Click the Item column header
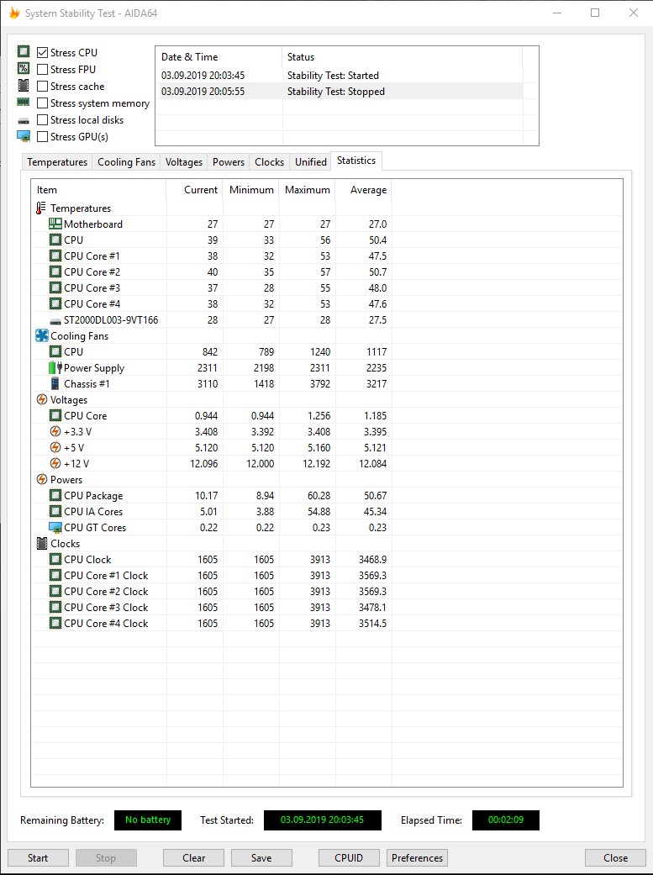This screenshot has width=653, height=875. pyautogui.click(x=99, y=190)
